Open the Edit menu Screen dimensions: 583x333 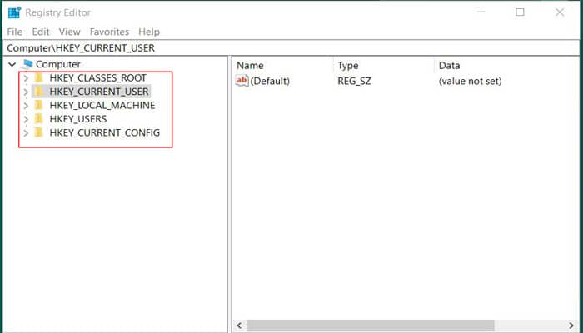pyautogui.click(x=41, y=32)
